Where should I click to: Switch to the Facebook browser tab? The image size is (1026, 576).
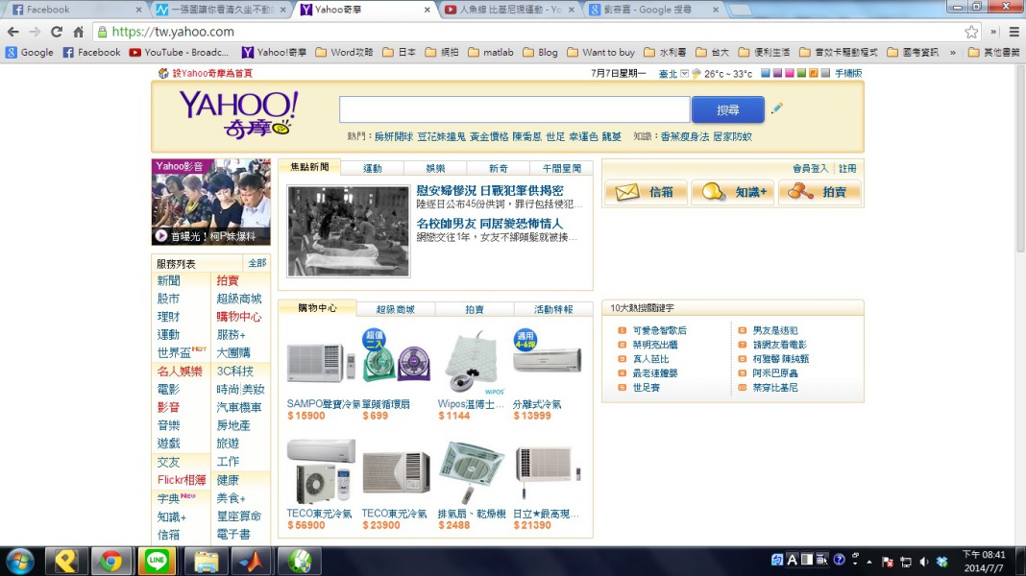(75, 10)
